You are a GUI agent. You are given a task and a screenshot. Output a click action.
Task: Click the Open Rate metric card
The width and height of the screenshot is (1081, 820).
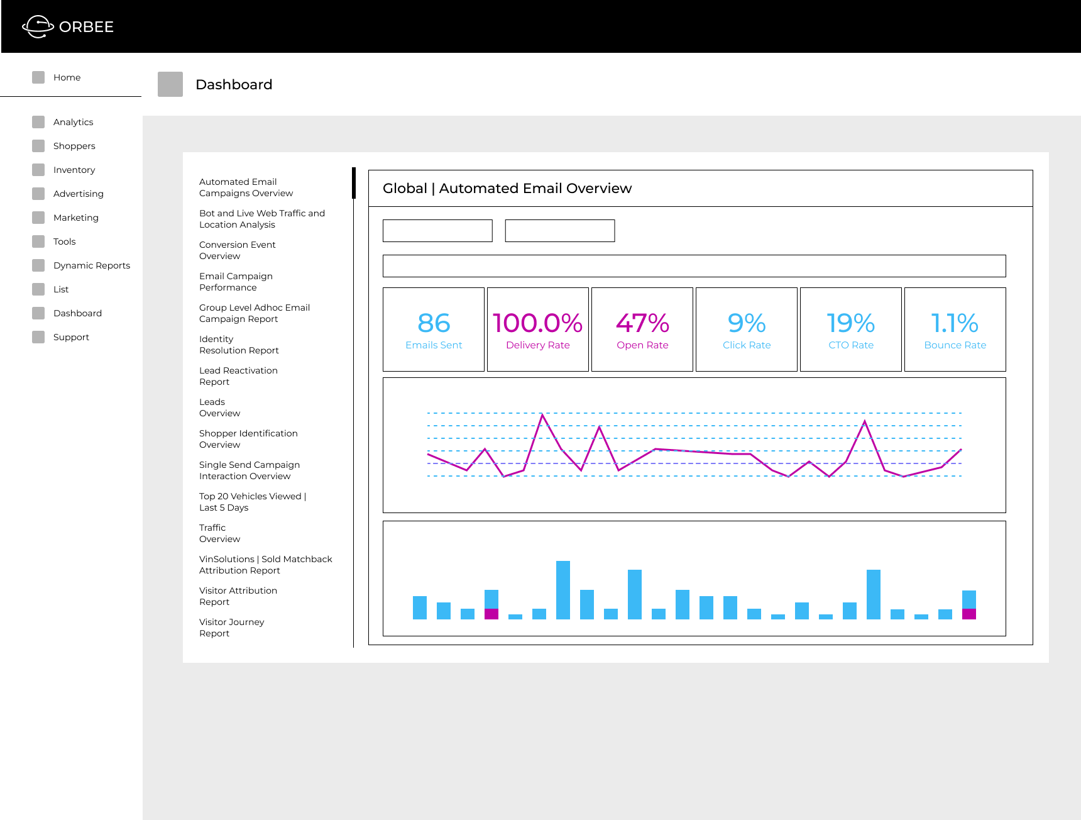642,329
